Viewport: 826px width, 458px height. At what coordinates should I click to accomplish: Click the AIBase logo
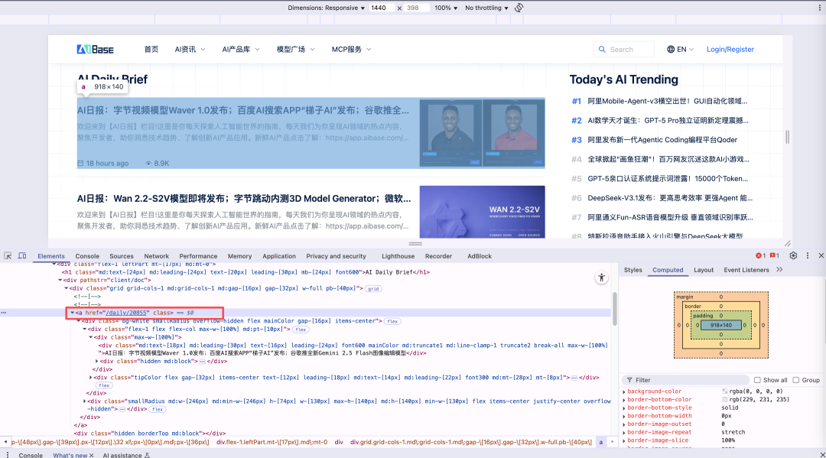[96, 49]
